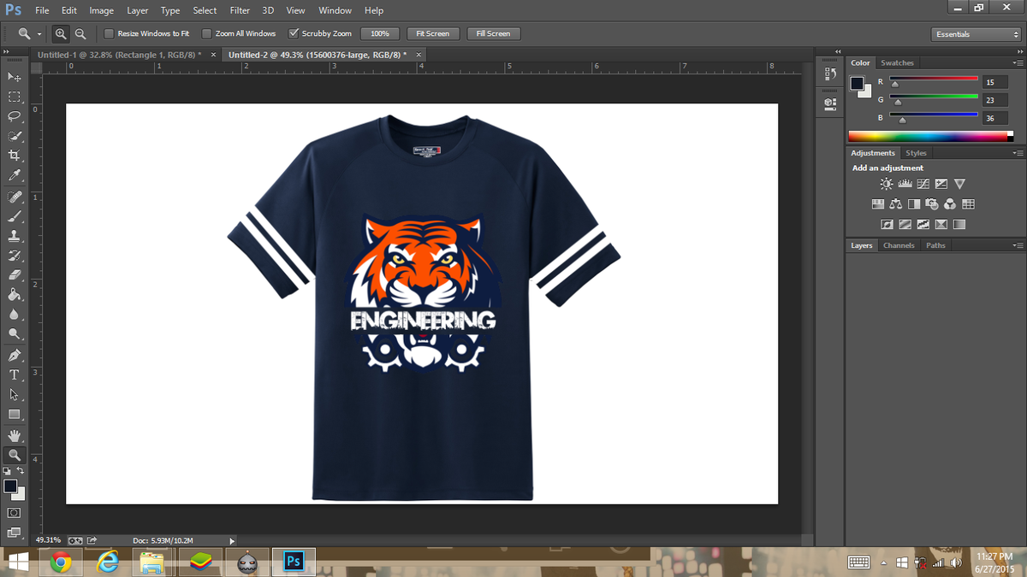The height and width of the screenshot is (577, 1027).
Task: Open the Zoom tool preset picker
Action: click(28, 33)
